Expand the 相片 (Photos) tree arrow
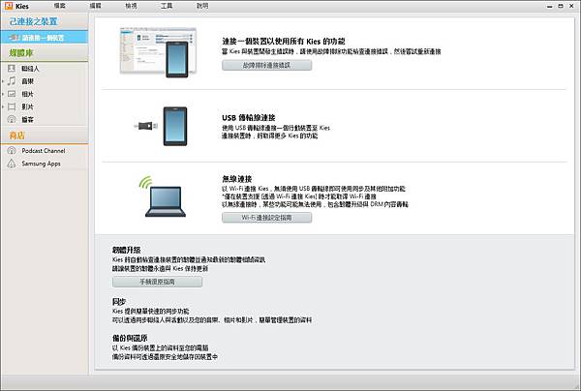Screen dimensions: 581x391 click(x=3, y=94)
